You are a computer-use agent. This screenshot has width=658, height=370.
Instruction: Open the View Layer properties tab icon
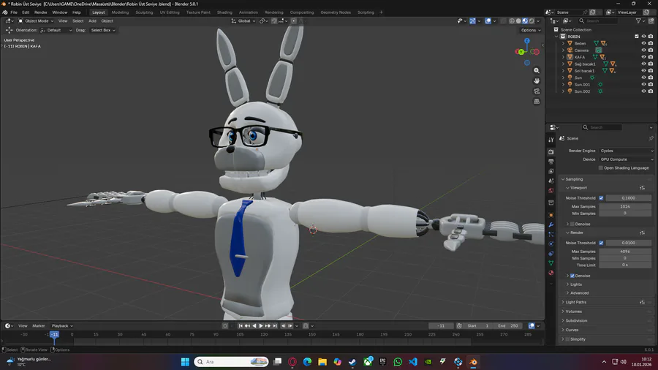[551, 171]
